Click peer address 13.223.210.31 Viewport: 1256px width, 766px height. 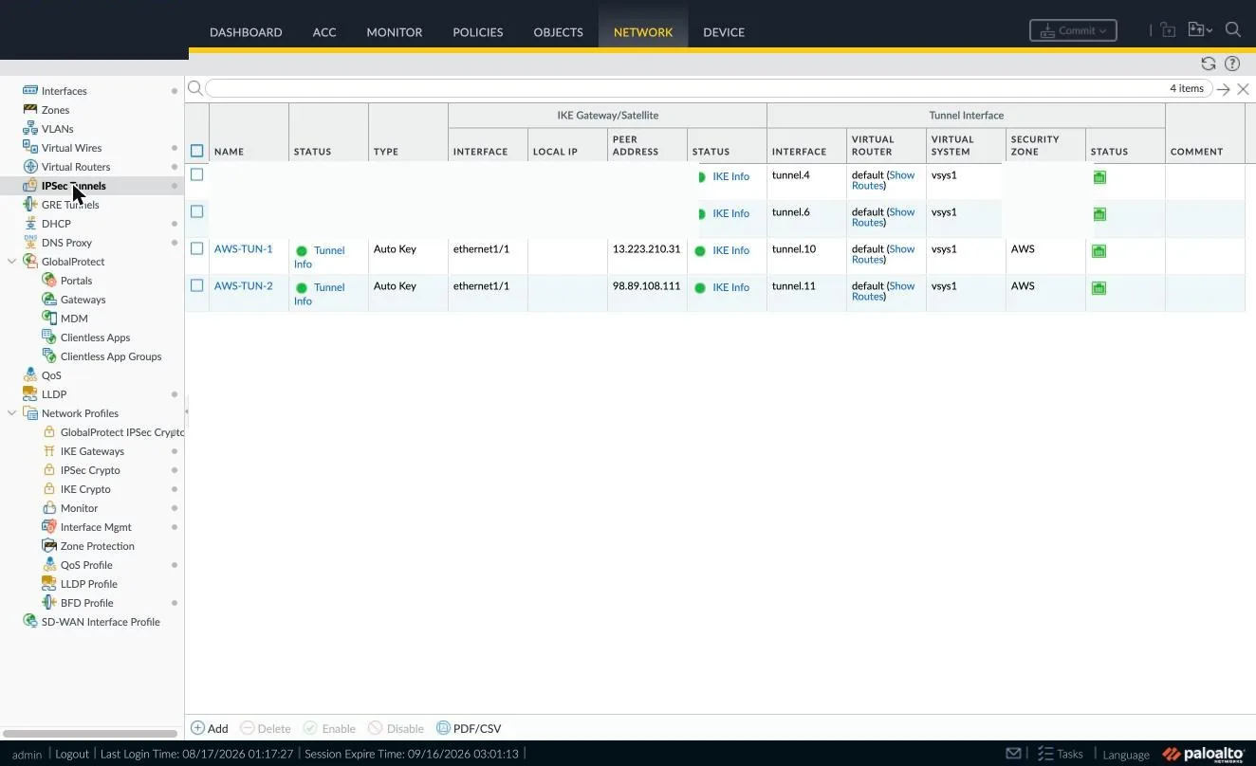pyautogui.click(x=647, y=249)
